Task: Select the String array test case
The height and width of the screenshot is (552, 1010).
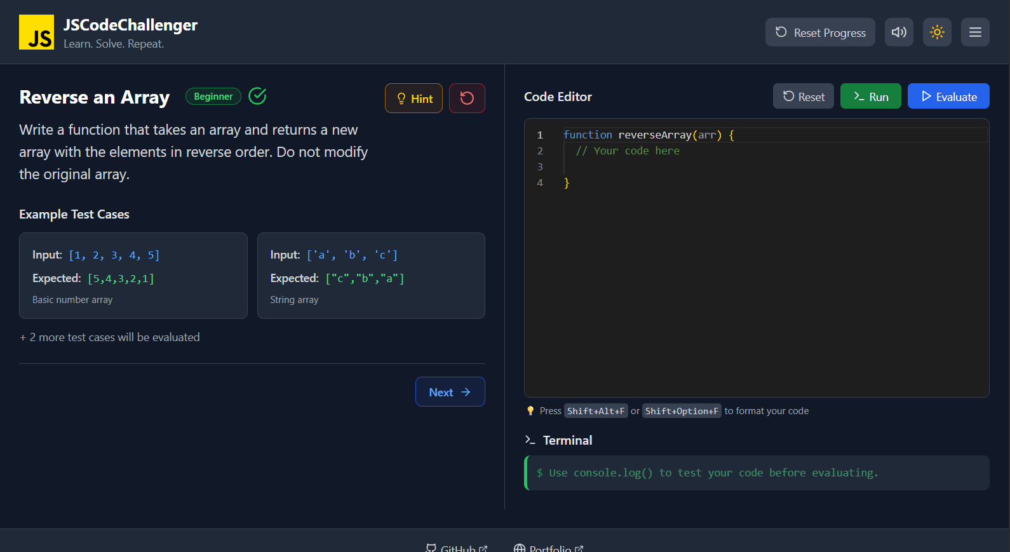Action: pyautogui.click(x=371, y=276)
